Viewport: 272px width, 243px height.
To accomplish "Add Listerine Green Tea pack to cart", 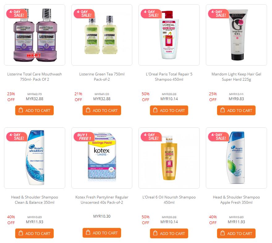I will (x=102, y=110).
